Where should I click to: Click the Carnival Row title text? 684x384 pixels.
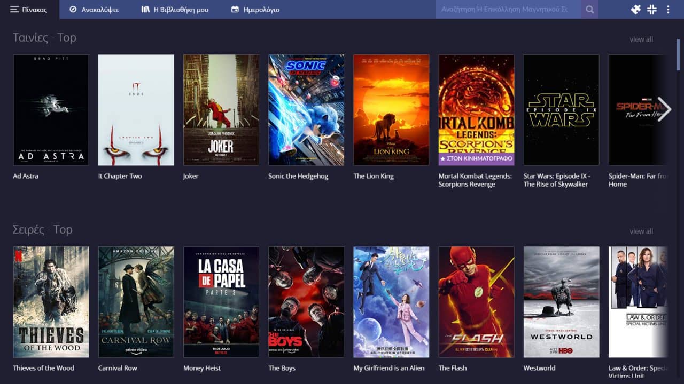point(118,368)
